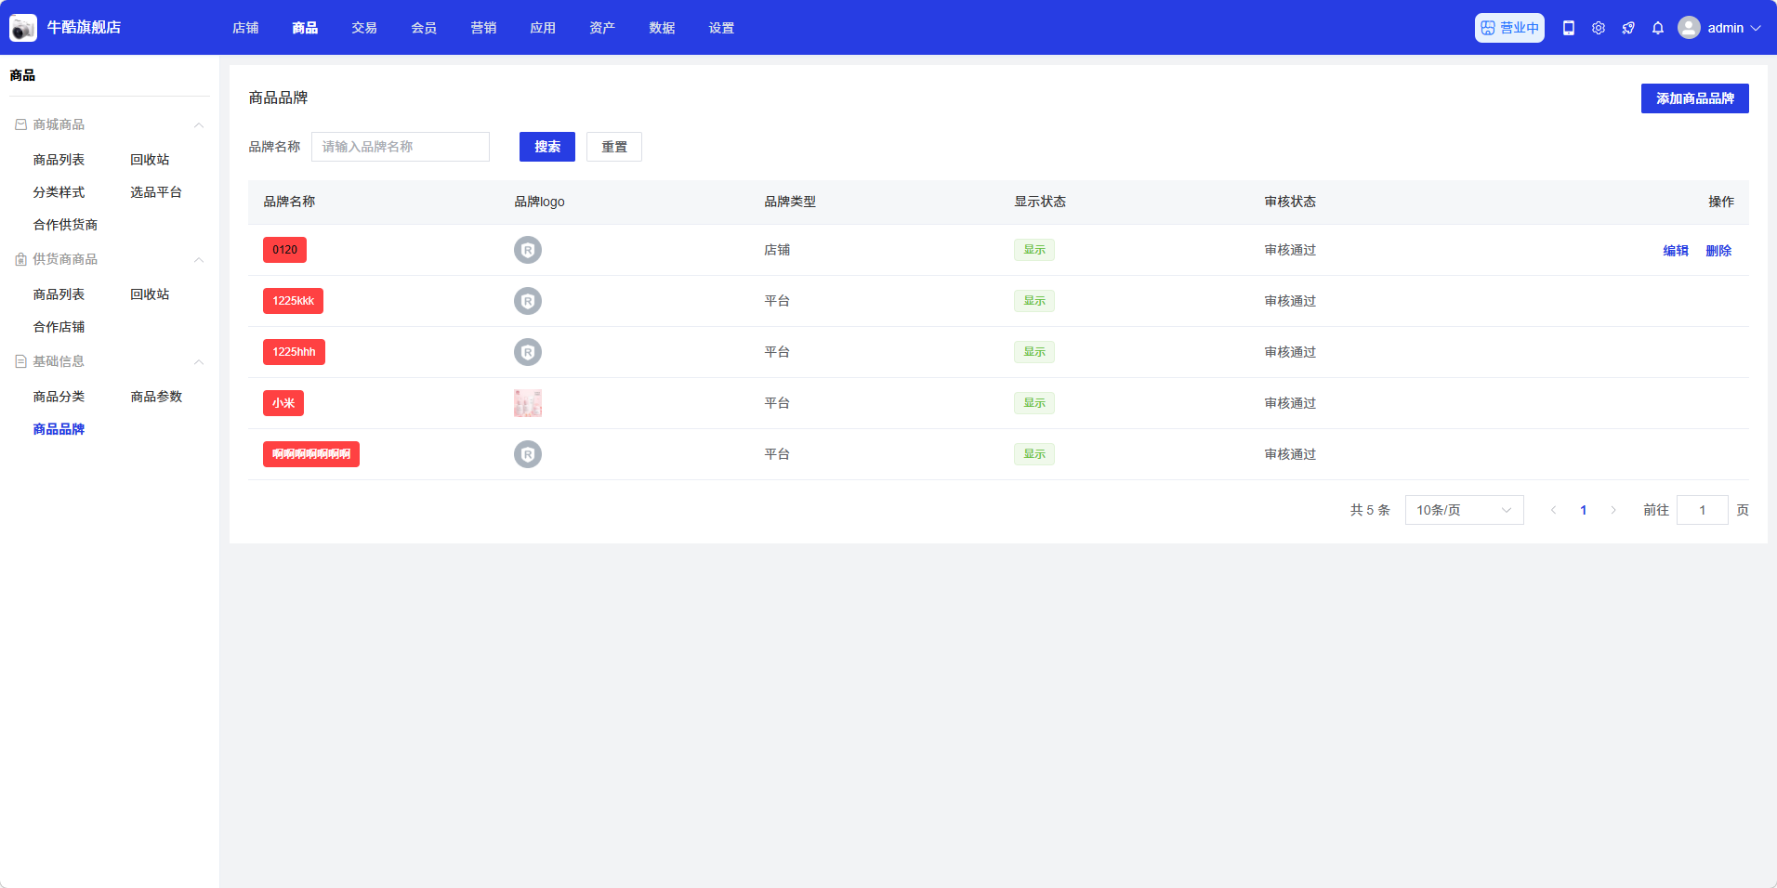
Task: Click the 1225hhh brand placeholder logo
Action: click(528, 352)
